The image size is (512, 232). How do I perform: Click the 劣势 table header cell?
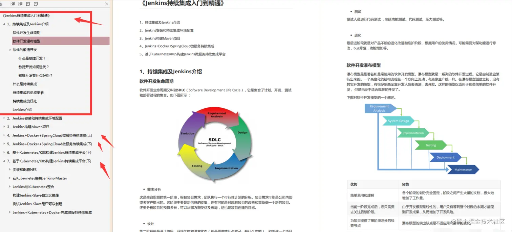tap(449, 184)
